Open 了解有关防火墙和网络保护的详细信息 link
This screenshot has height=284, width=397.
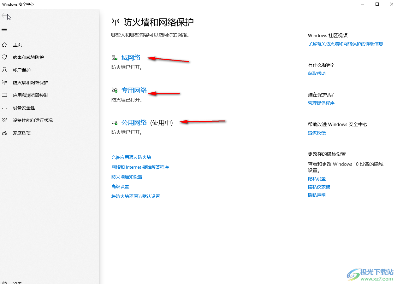(346, 44)
